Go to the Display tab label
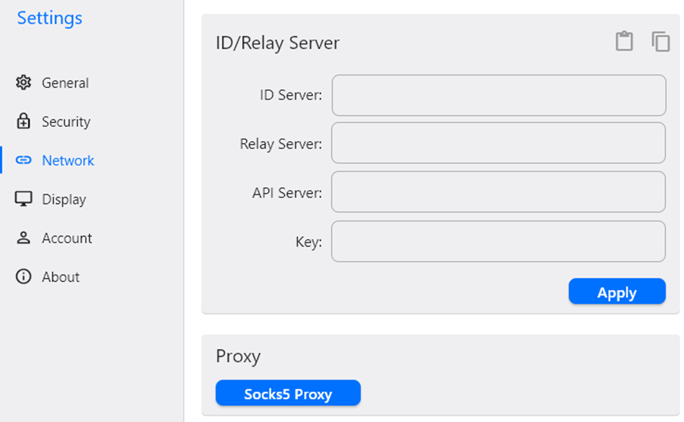The image size is (684, 422). tap(64, 199)
